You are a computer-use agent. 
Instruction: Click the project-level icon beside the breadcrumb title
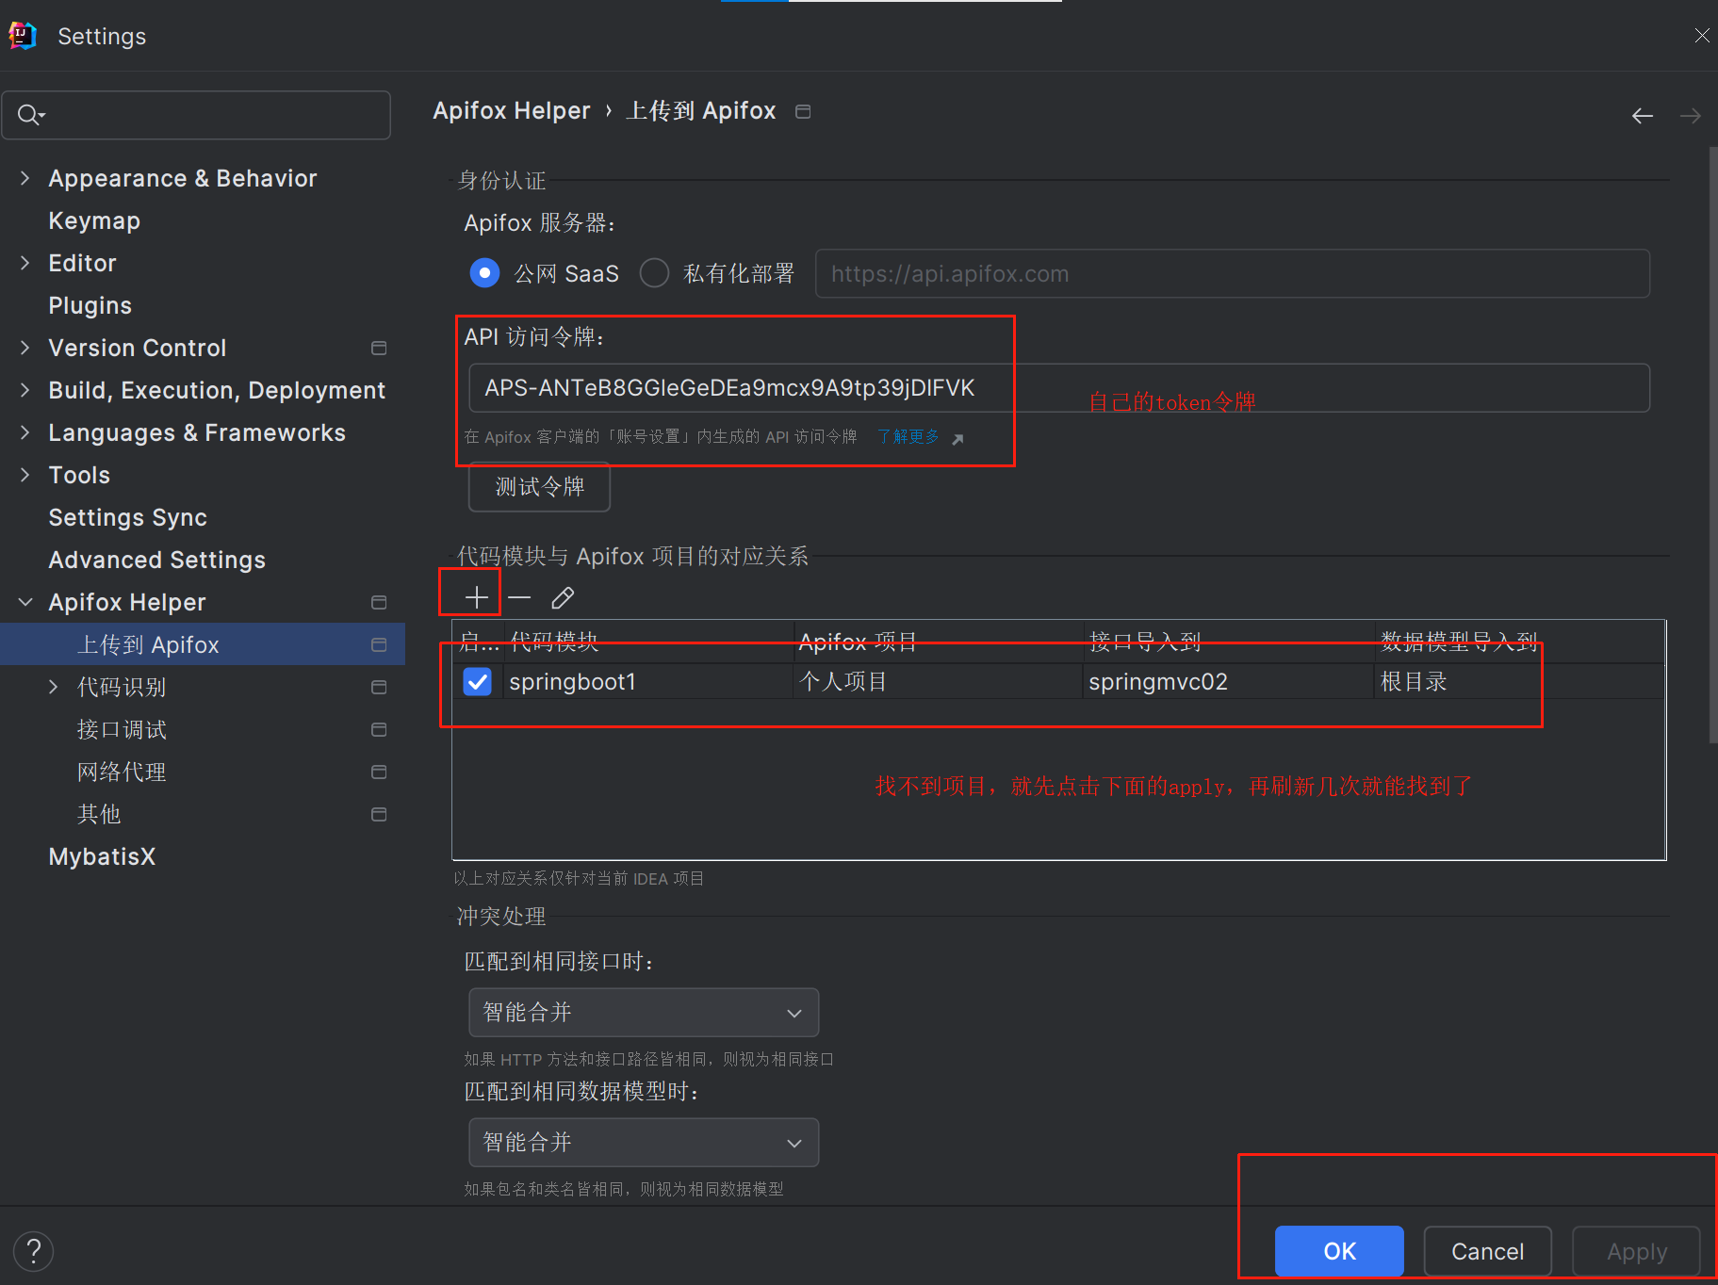click(x=803, y=111)
